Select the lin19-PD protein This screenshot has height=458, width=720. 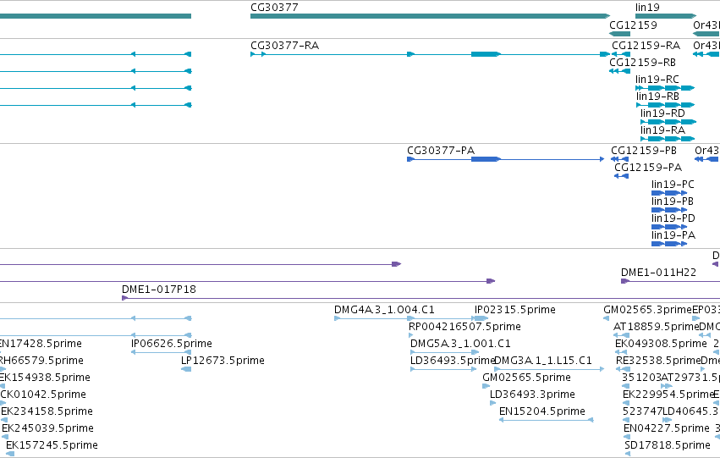tap(669, 227)
